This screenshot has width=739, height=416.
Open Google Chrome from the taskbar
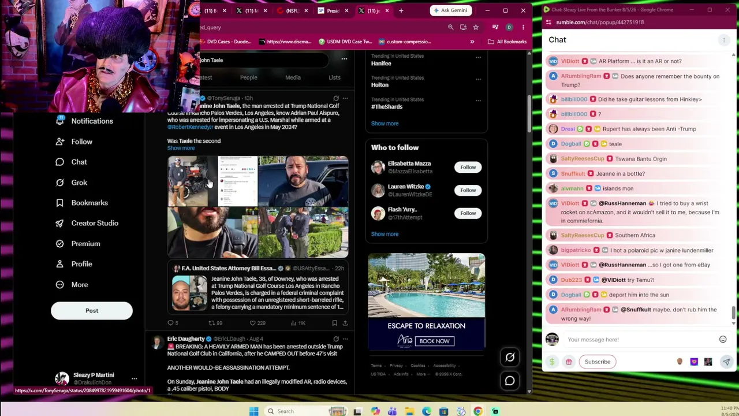tap(478, 411)
